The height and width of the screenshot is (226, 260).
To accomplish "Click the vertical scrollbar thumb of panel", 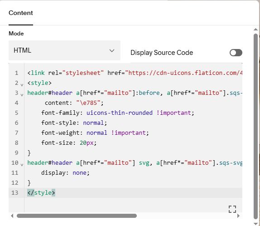I will [x=255, y=127].
